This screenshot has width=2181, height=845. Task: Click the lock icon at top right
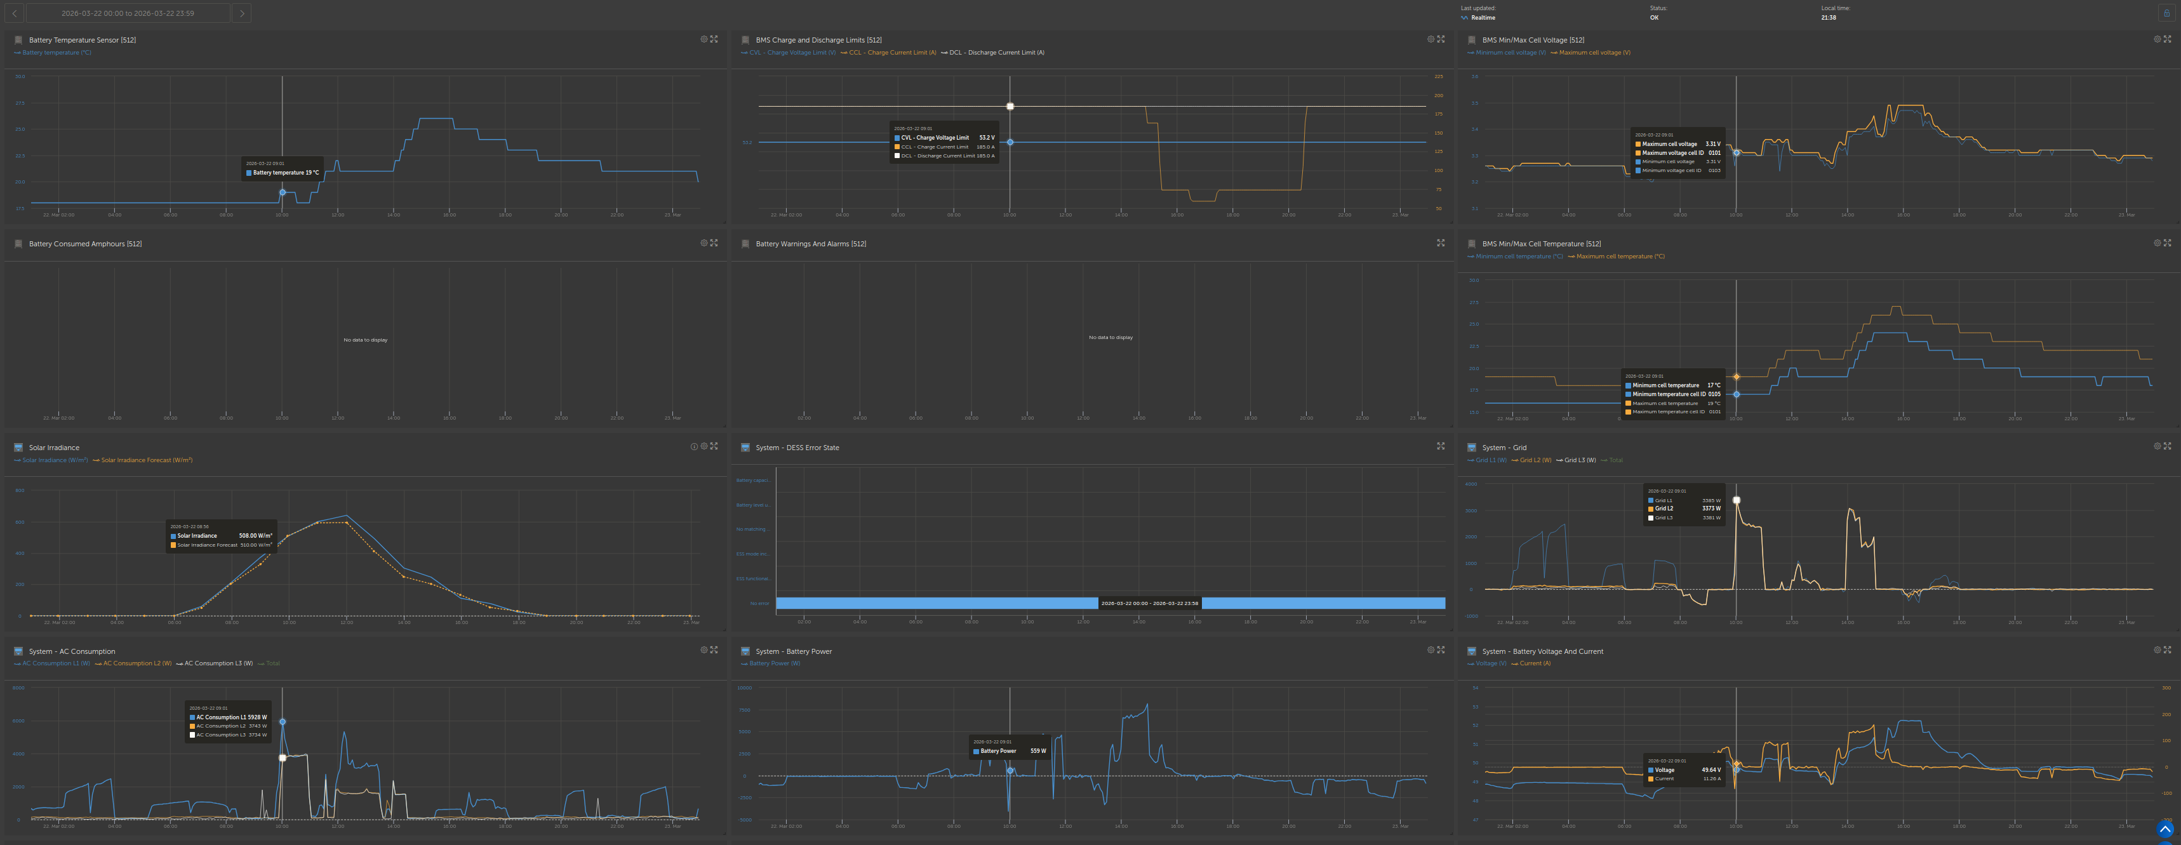(2166, 13)
